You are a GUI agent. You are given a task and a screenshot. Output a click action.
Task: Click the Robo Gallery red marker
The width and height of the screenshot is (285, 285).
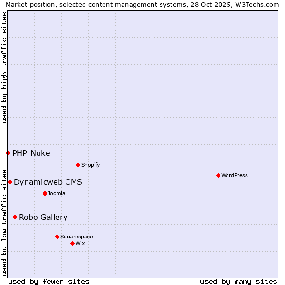point(15,217)
